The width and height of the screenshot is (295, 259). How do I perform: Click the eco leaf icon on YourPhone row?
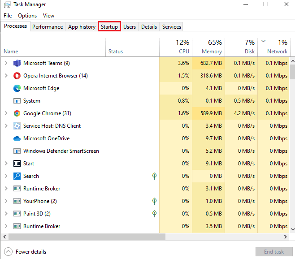(x=154, y=201)
